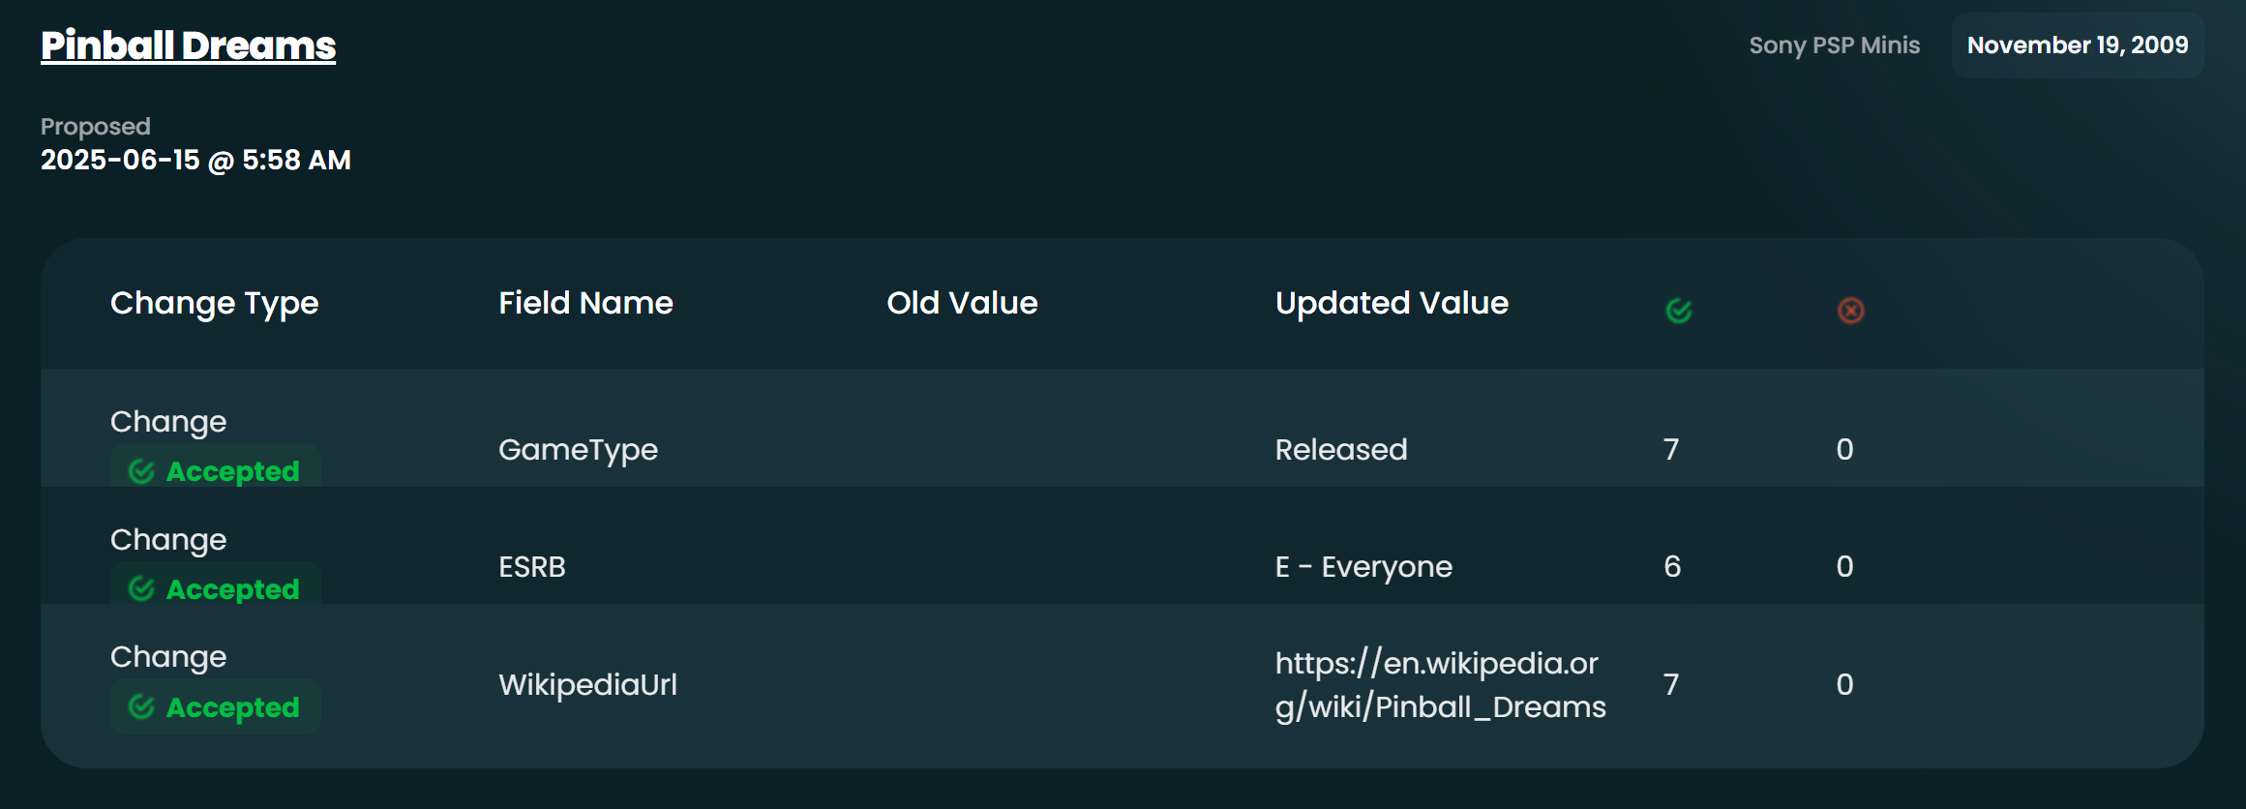The width and height of the screenshot is (2246, 809).
Task: Click the Updated Value column header
Action: [x=1392, y=304]
